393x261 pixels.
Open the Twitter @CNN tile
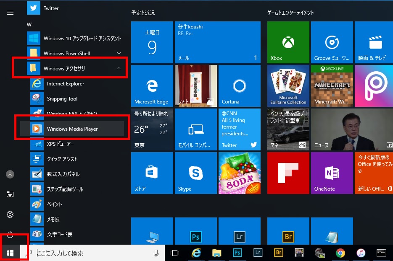240,129
